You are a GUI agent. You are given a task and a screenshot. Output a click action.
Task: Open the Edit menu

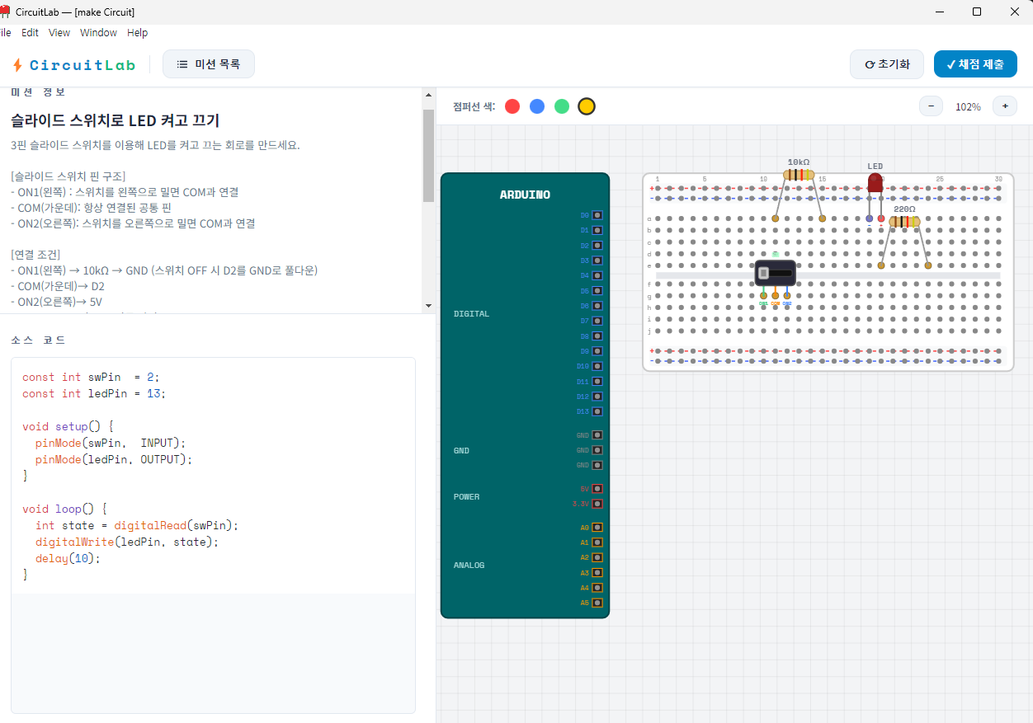pyautogui.click(x=30, y=33)
